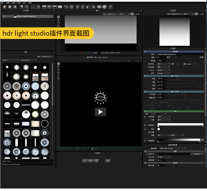Open help with the question mark icon

110,7
